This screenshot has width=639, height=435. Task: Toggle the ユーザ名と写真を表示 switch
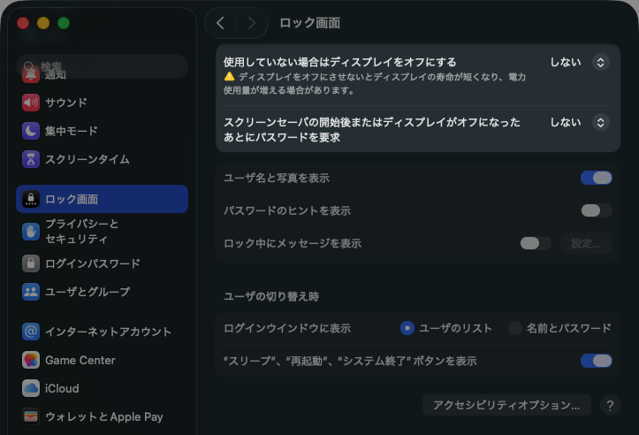pos(596,178)
